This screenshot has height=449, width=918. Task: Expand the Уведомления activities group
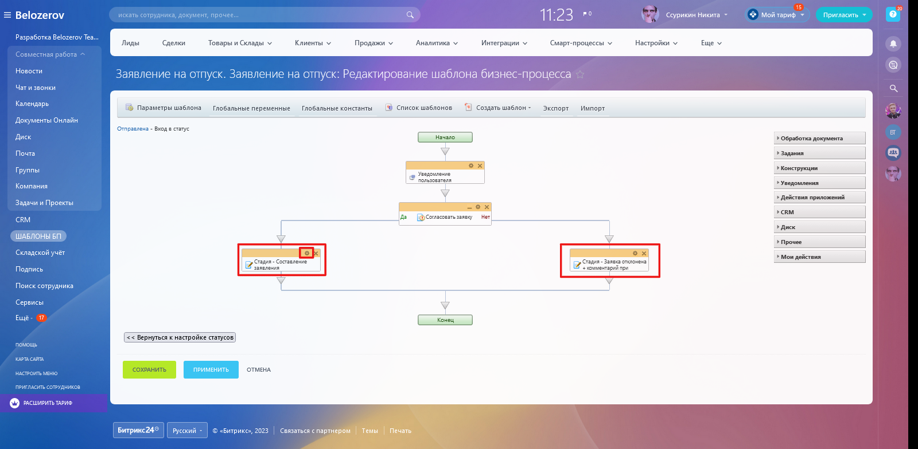pyautogui.click(x=819, y=183)
